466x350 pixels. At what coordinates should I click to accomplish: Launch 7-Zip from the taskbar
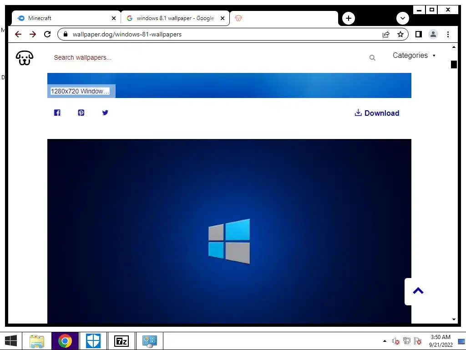(x=121, y=341)
